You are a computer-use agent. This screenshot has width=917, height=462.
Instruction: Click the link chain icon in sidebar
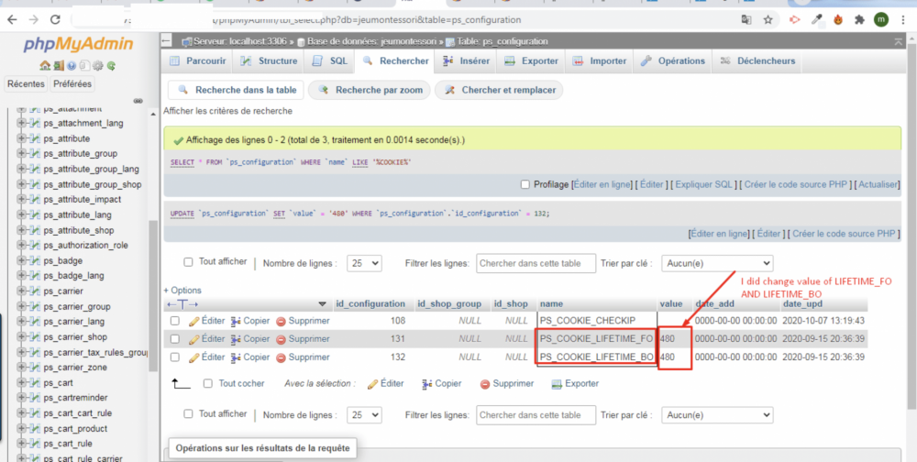click(138, 101)
